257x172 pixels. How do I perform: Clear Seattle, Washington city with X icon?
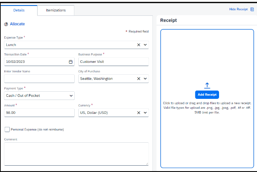[x=139, y=79]
